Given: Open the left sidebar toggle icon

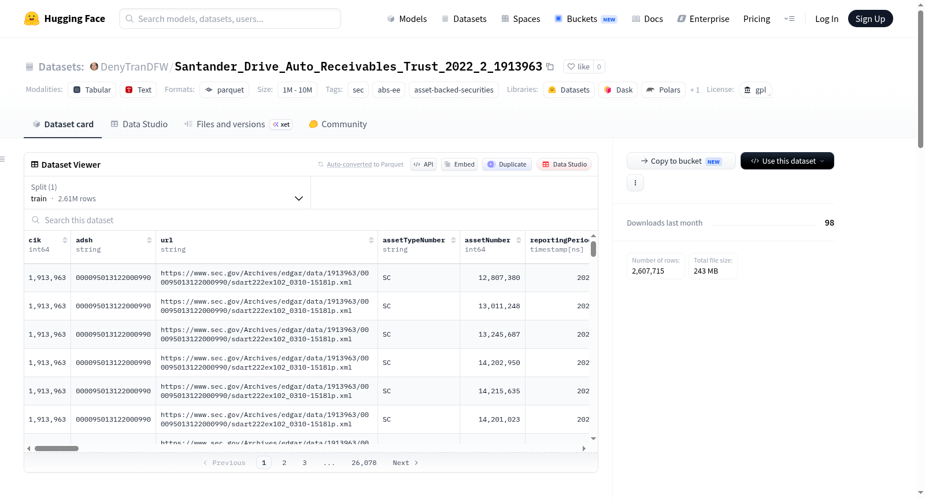Looking at the screenshot, I should (x=3, y=159).
